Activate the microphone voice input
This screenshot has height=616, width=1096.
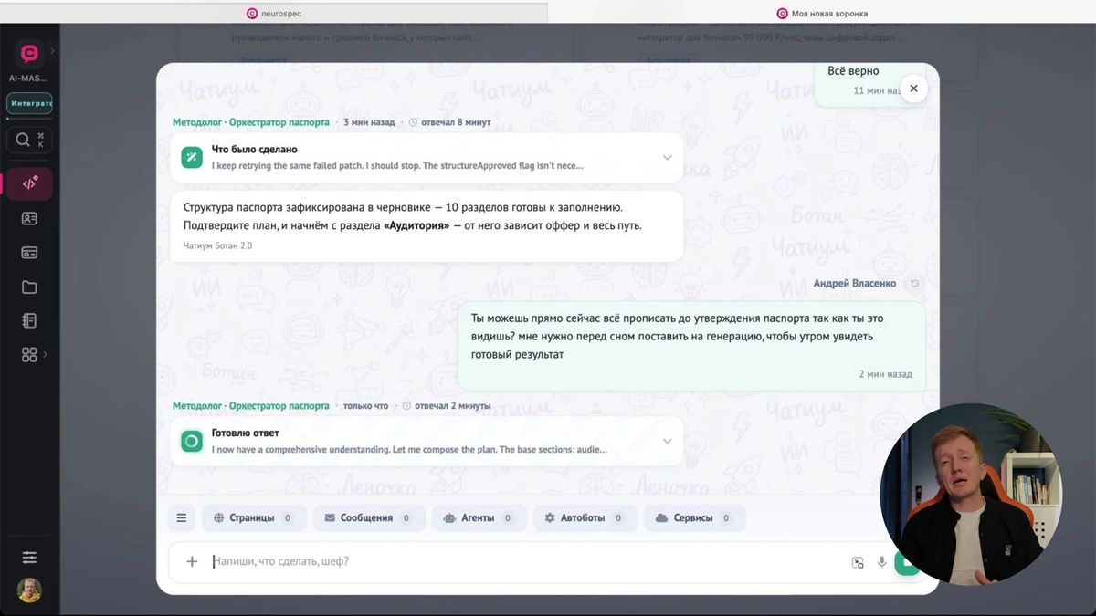tap(882, 563)
